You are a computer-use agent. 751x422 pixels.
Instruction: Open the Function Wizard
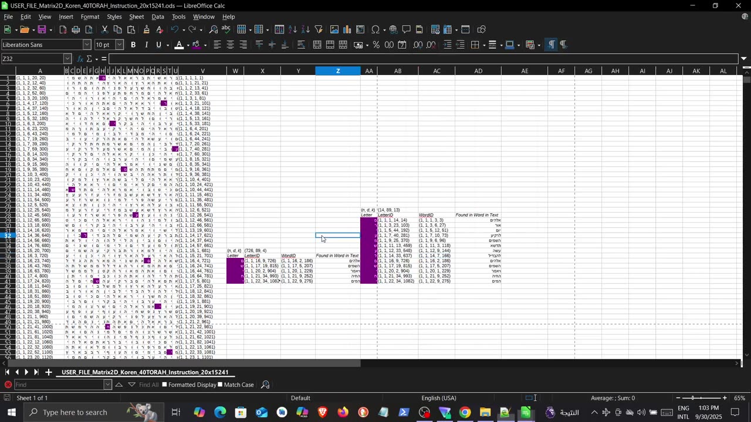tap(80, 59)
